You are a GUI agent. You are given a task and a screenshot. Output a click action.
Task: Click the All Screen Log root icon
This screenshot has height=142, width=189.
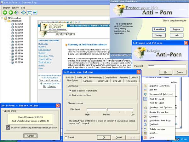5,18
